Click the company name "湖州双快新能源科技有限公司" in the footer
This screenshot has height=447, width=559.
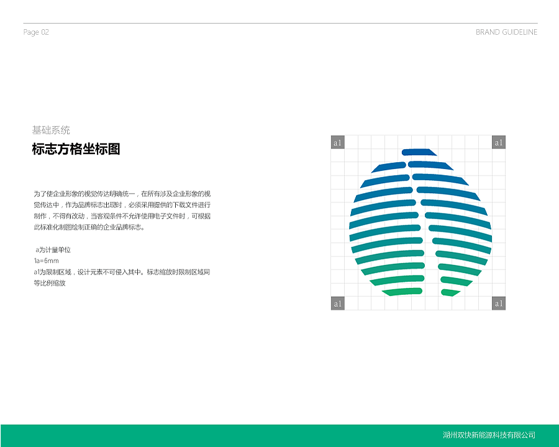click(x=489, y=435)
